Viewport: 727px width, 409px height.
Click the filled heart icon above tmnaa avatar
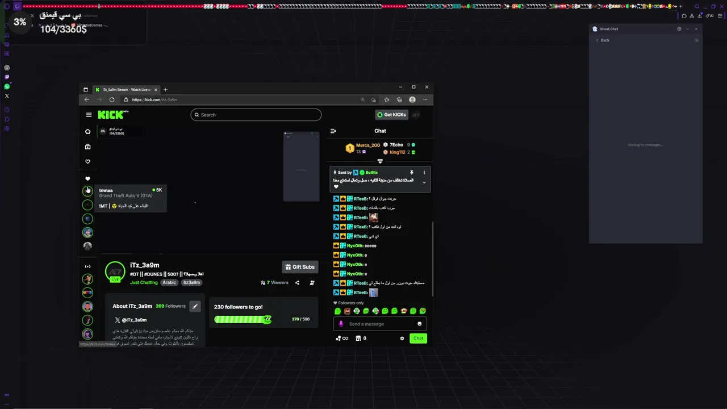tap(87, 179)
